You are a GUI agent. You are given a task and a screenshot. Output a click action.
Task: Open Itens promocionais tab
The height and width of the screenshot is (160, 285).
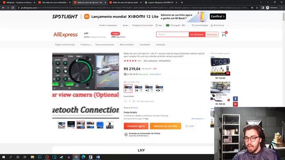[x=105, y=44]
